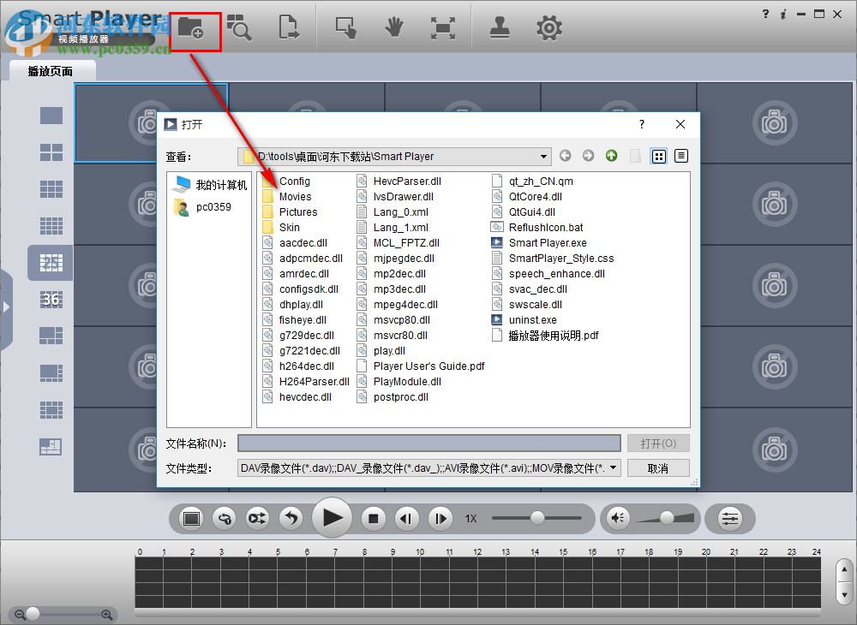
Task: Click the reverse playback button
Action: pyautogui.click(x=291, y=518)
